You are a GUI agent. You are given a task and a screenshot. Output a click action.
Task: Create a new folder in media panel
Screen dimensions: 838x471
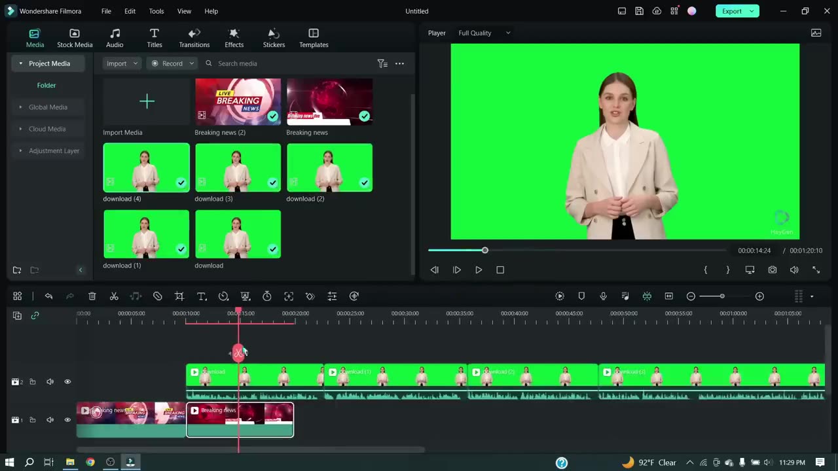tap(17, 270)
